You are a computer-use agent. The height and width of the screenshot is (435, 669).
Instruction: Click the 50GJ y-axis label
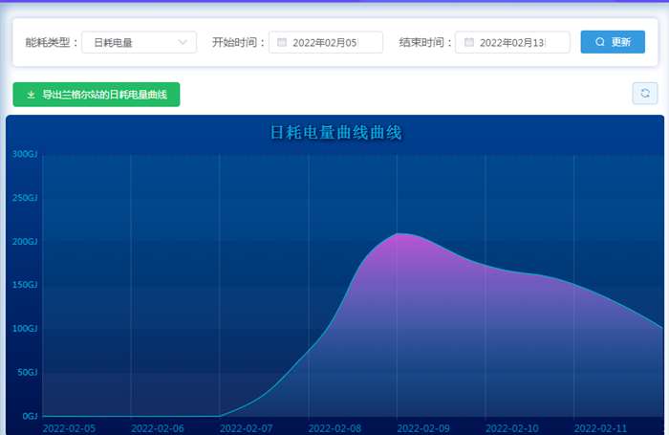28,372
